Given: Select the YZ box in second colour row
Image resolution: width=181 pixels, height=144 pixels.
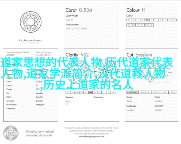Looking at the screenshot, I should [151, 25].
